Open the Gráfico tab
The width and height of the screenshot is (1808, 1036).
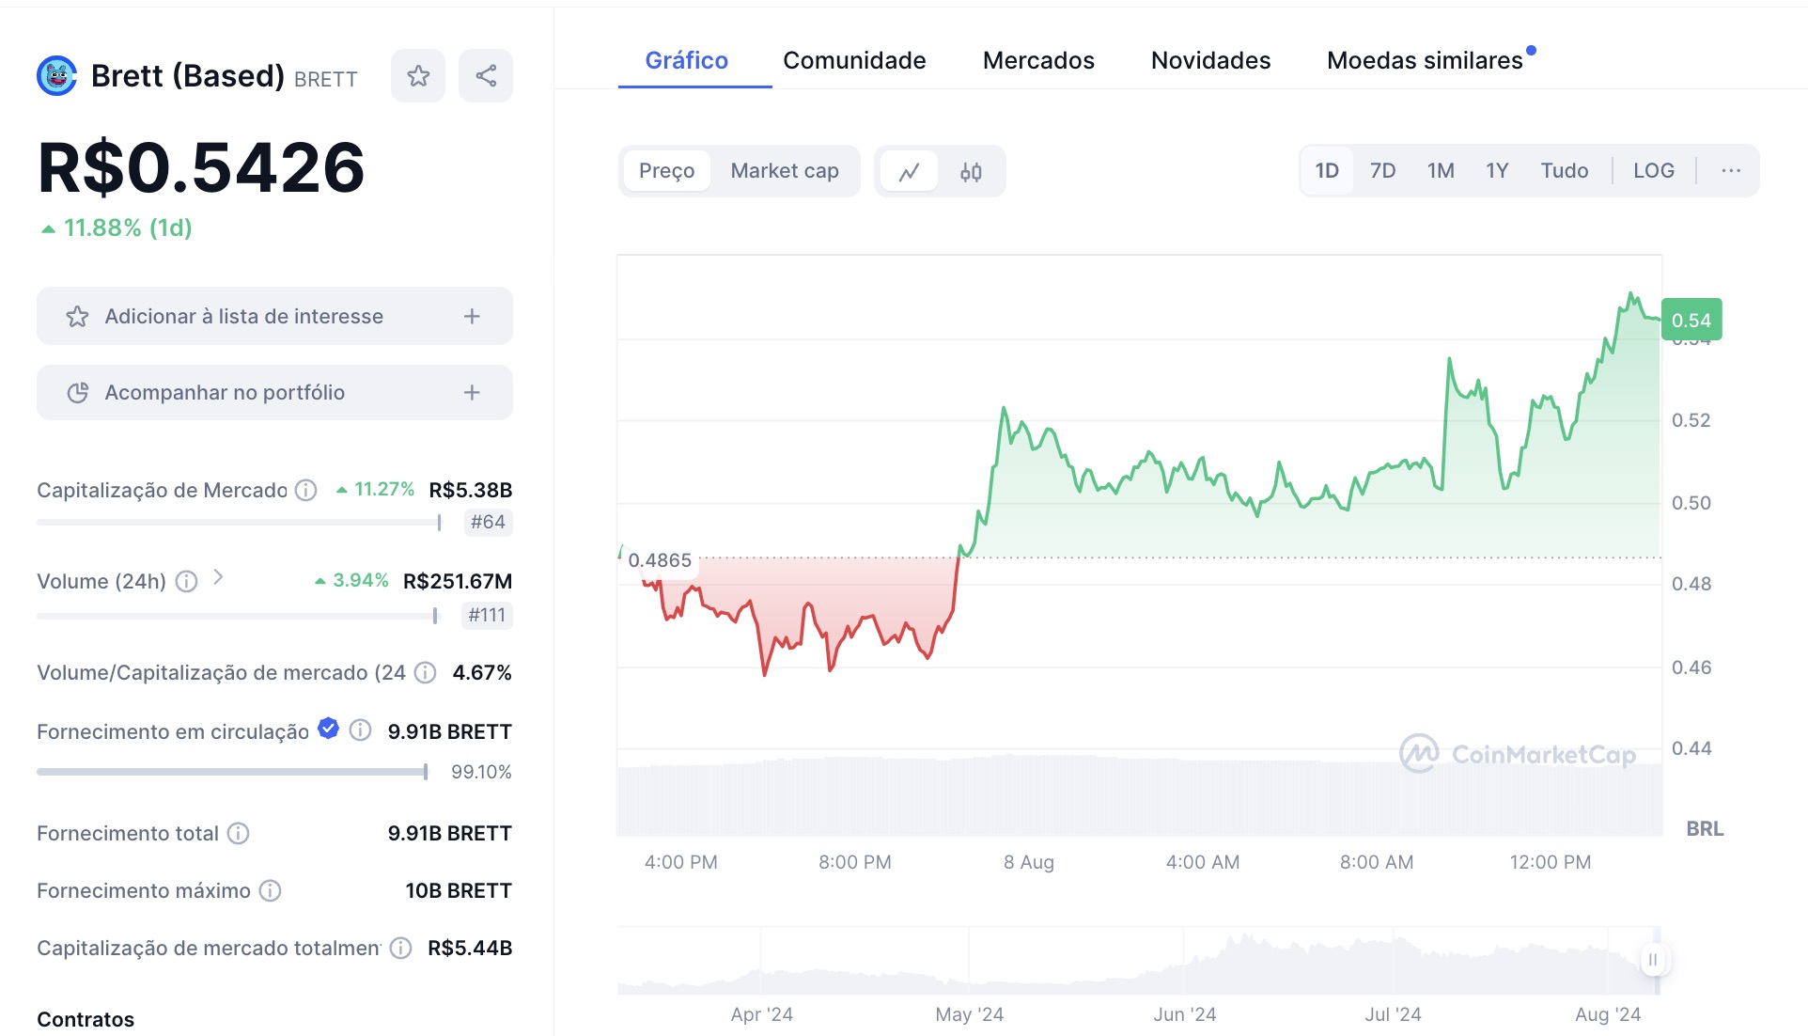[687, 60]
